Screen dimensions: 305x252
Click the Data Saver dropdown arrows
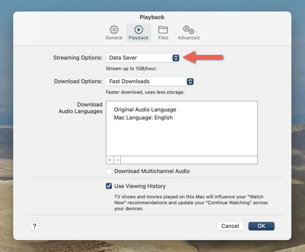[176, 58]
